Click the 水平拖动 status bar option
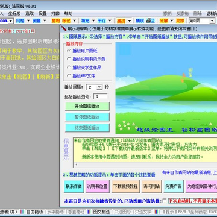 tap(55, 212)
